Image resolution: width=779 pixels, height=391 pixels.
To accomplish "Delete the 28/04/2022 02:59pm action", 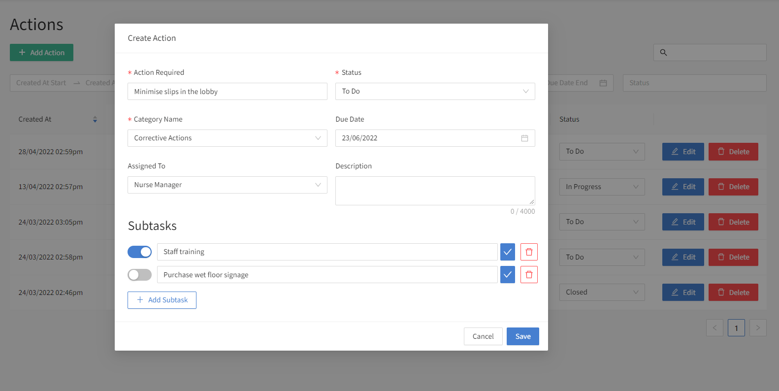I will point(733,152).
